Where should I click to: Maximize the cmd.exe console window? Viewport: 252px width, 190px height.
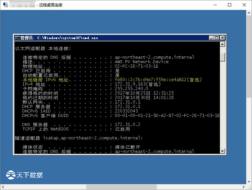point(216,38)
